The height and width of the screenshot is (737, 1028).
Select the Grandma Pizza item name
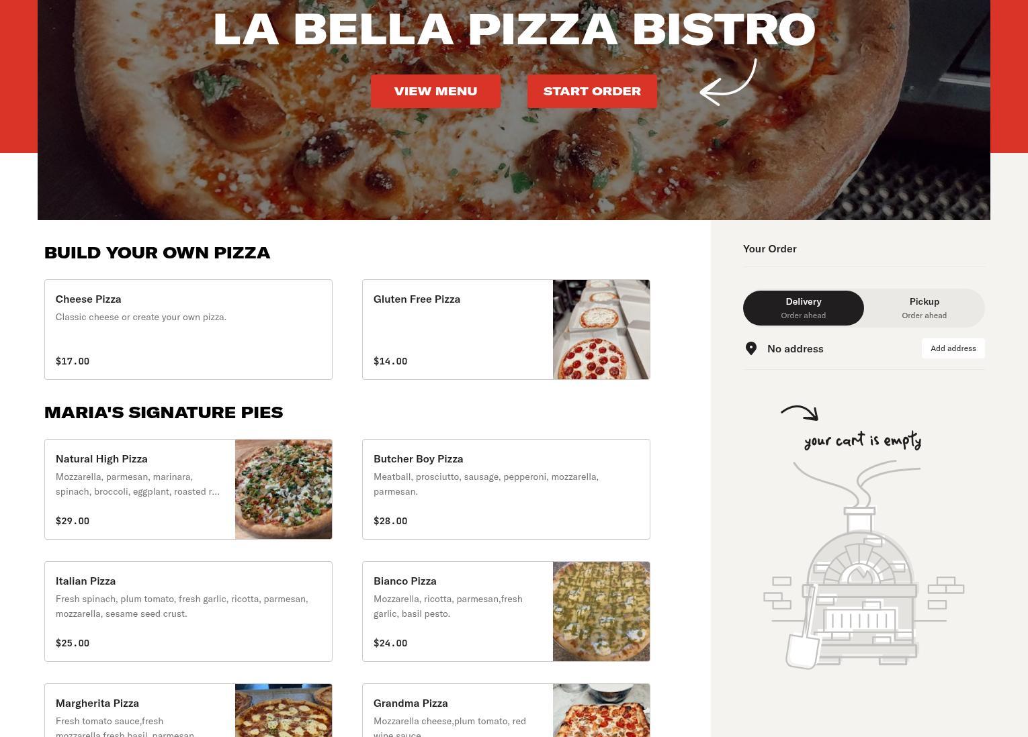coord(411,703)
